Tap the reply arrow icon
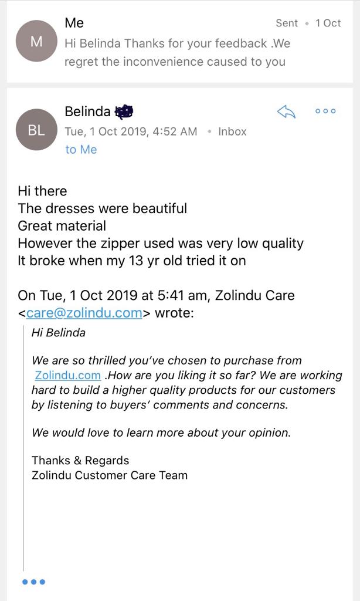 click(286, 112)
